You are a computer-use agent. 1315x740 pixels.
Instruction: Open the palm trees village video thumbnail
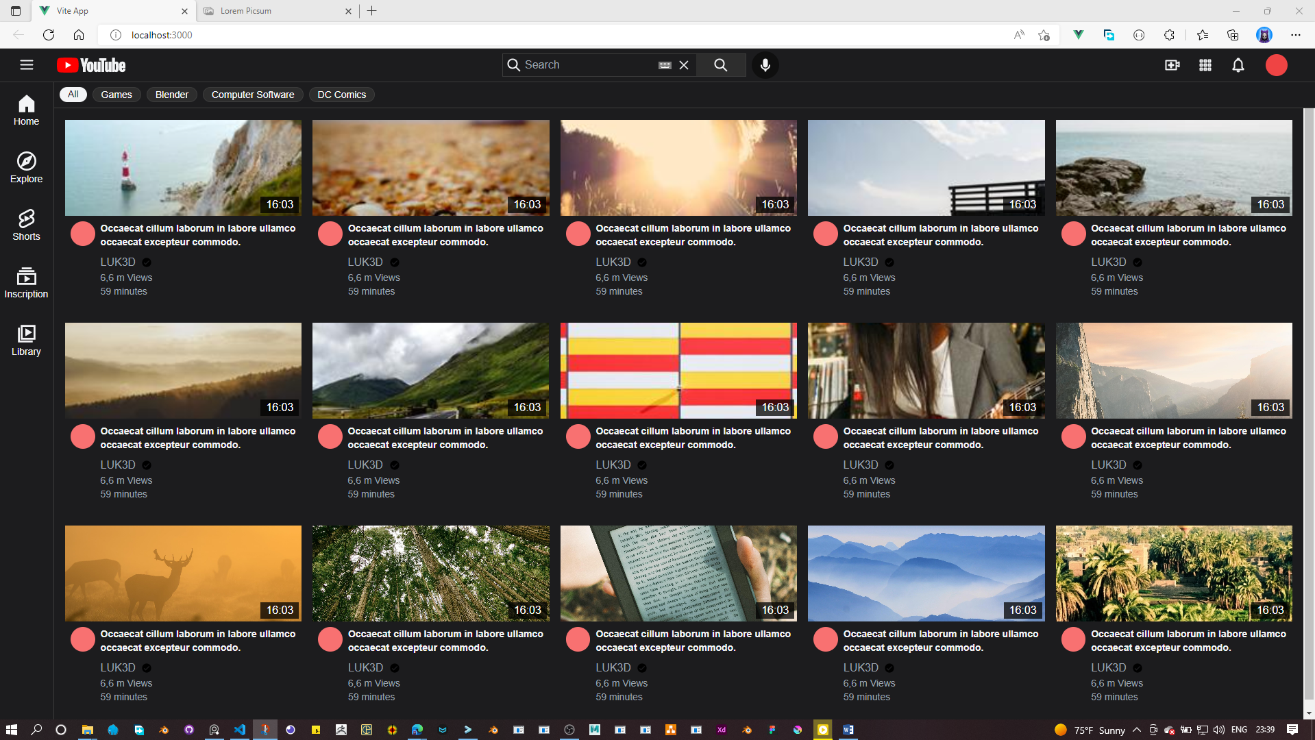tap(1174, 573)
